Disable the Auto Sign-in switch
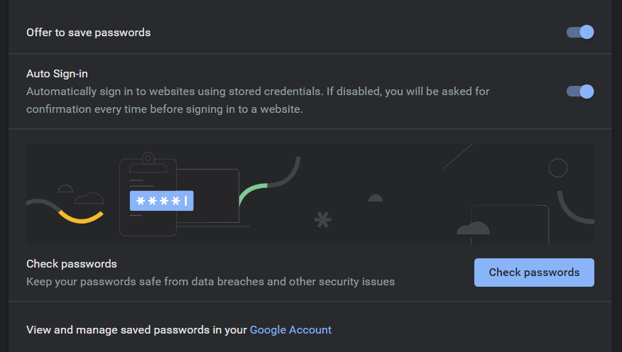 click(580, 92)
